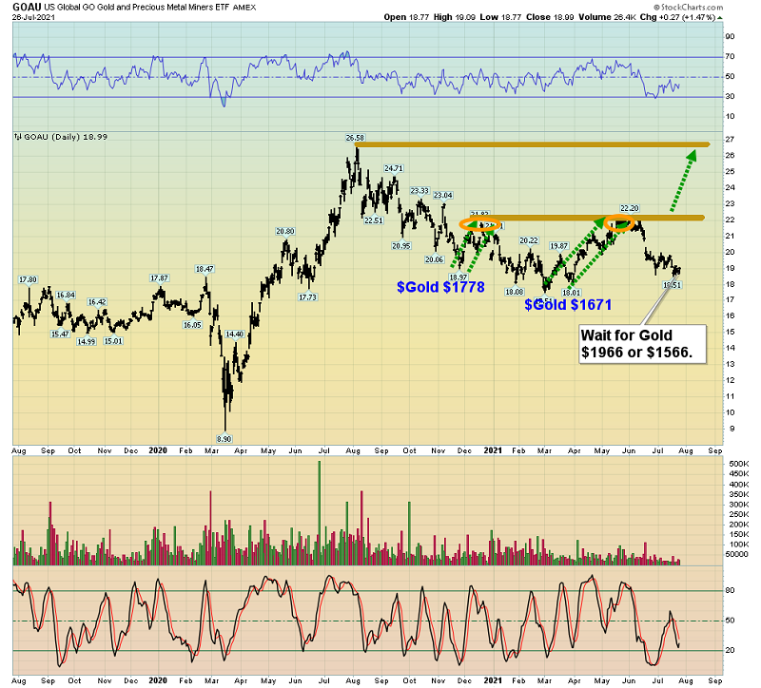Click the Chg +0.27 (+1.47%) value

[677, 17]
